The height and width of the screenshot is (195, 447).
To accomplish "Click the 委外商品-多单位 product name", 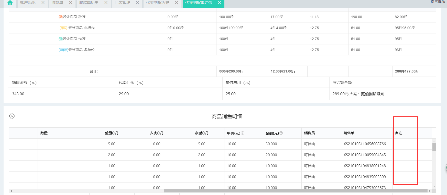I will pyautogui.click(x=81, y=50).
